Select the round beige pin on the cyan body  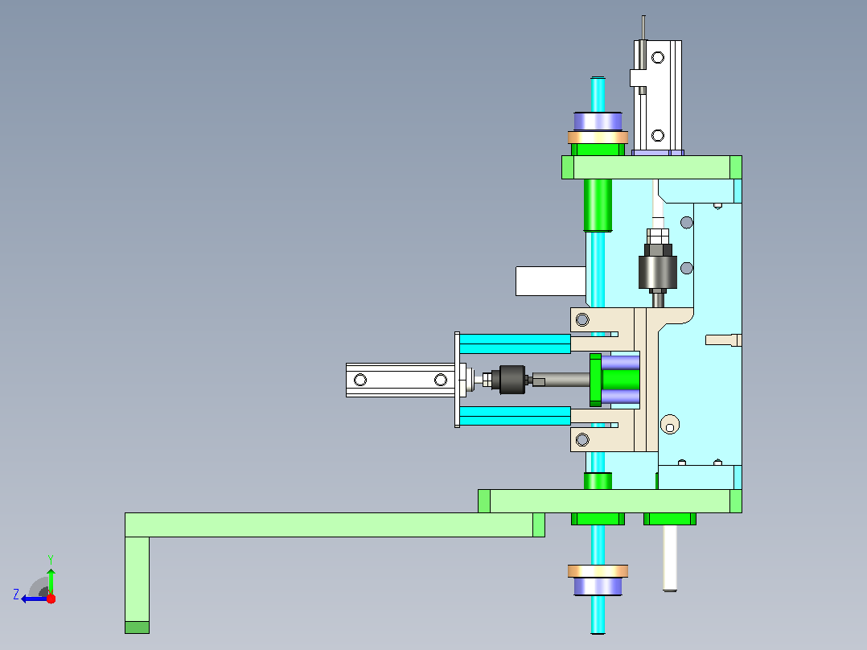pos(670,424)
